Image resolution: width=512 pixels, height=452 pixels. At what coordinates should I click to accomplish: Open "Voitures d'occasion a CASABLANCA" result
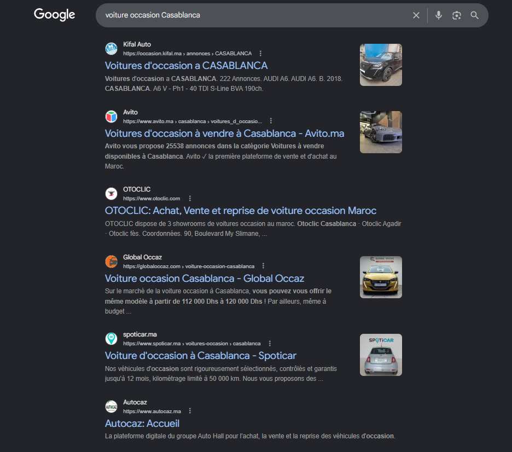pos(186,66)
